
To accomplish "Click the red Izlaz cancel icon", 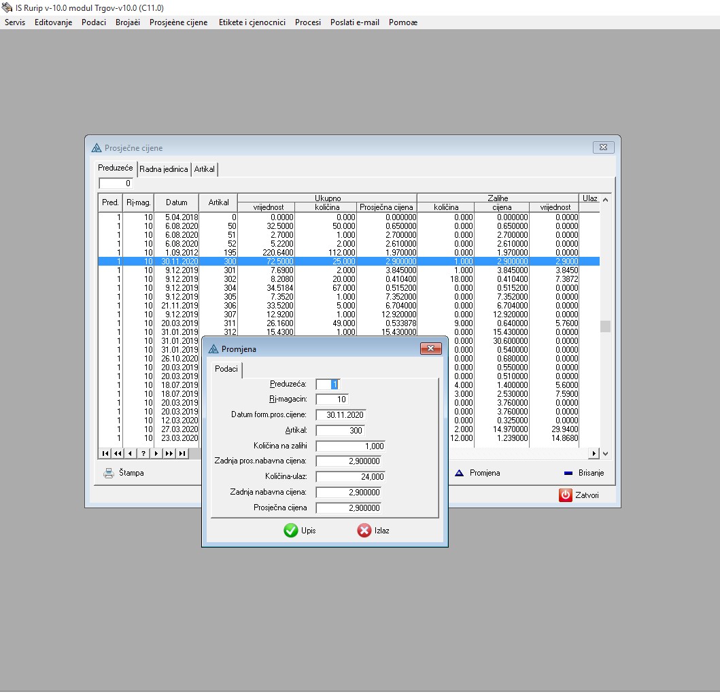I will [364, 531].
